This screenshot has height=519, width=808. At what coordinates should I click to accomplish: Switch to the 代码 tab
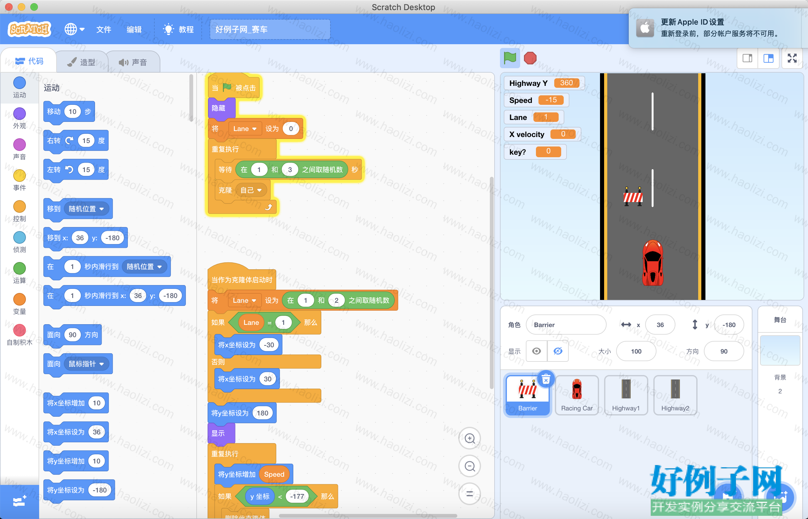[x=29, y=61]
